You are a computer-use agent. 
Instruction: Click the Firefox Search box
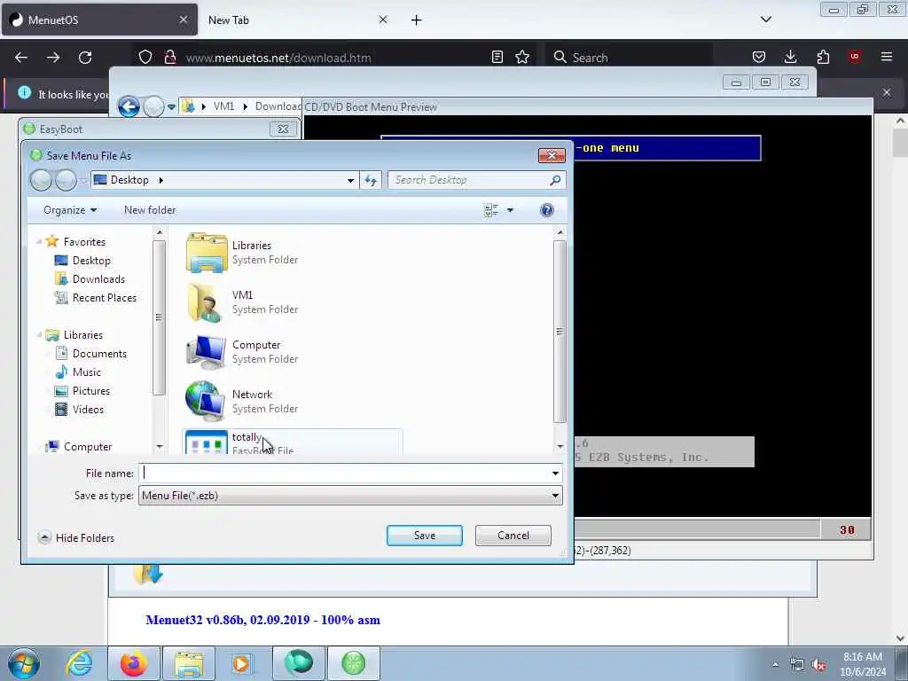click(629, 58)
